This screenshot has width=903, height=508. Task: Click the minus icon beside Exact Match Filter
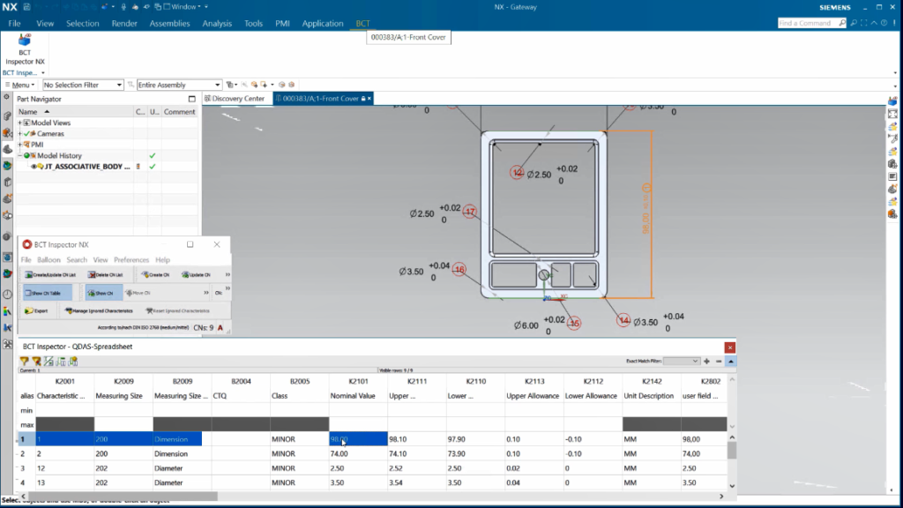(719, 361)
